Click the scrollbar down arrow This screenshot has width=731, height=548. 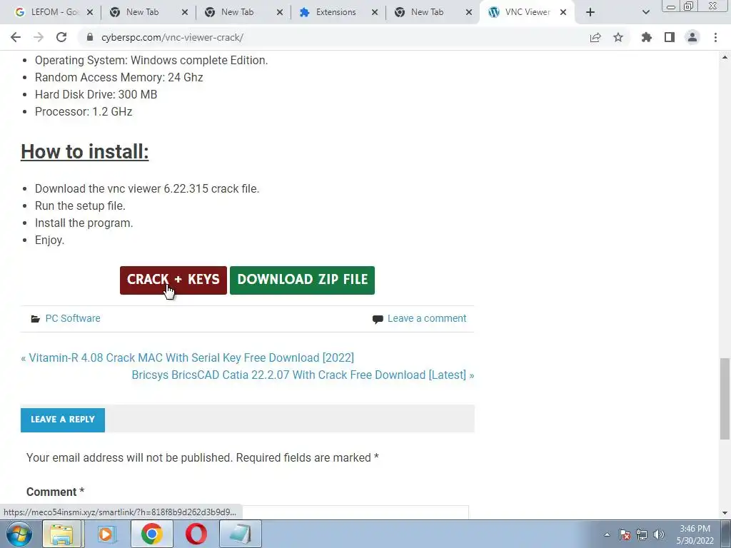point(725,513)
